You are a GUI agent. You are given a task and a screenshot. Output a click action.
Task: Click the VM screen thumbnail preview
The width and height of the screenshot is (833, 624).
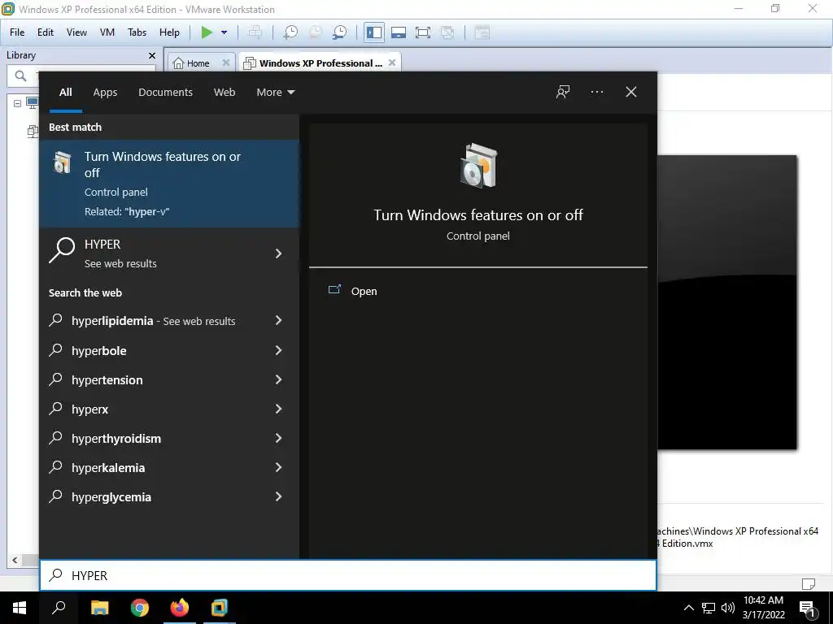727,302
